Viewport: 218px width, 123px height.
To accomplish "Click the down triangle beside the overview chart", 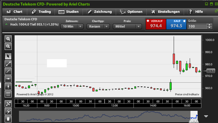I will (x=206, y=116).
